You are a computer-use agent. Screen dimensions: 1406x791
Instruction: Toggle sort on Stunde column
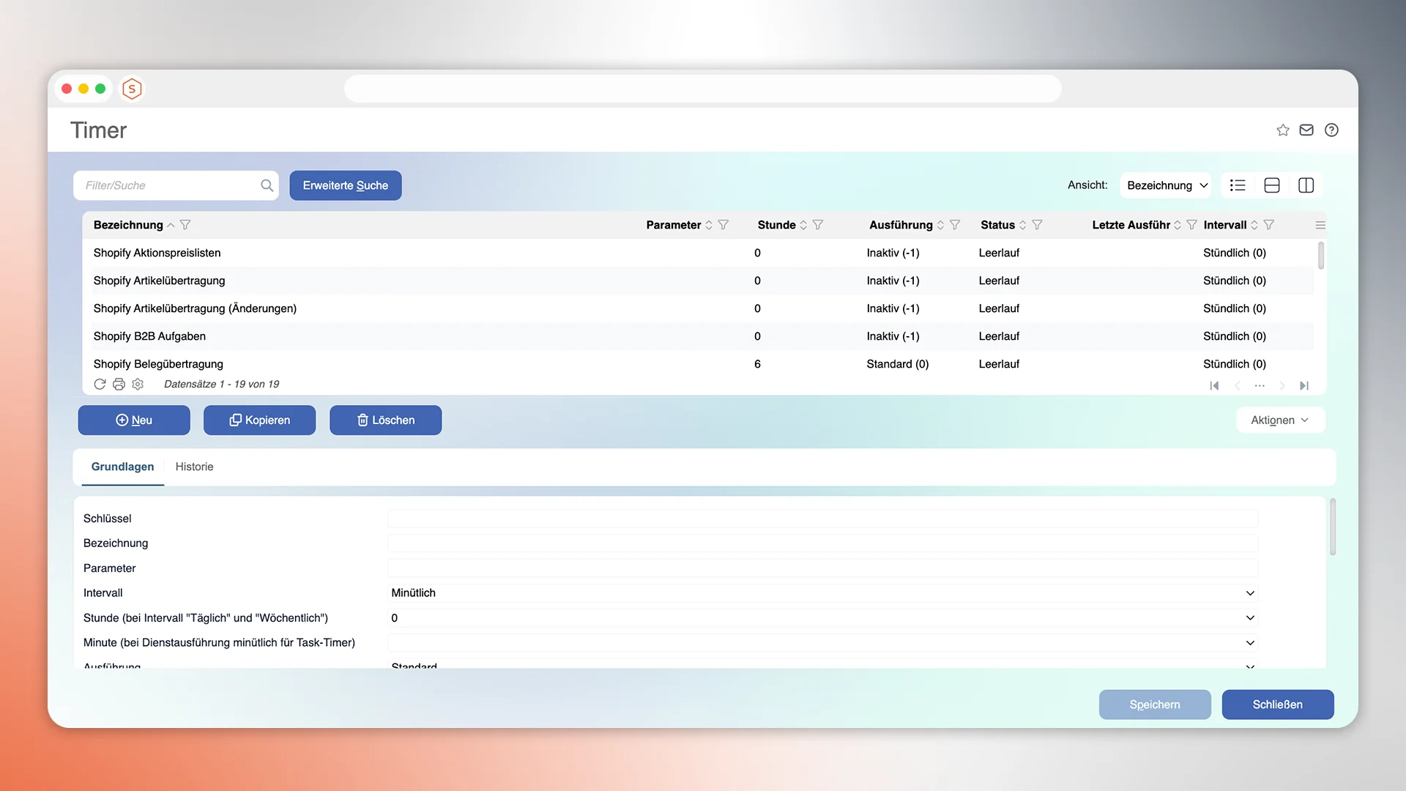[x=804, y=225]
